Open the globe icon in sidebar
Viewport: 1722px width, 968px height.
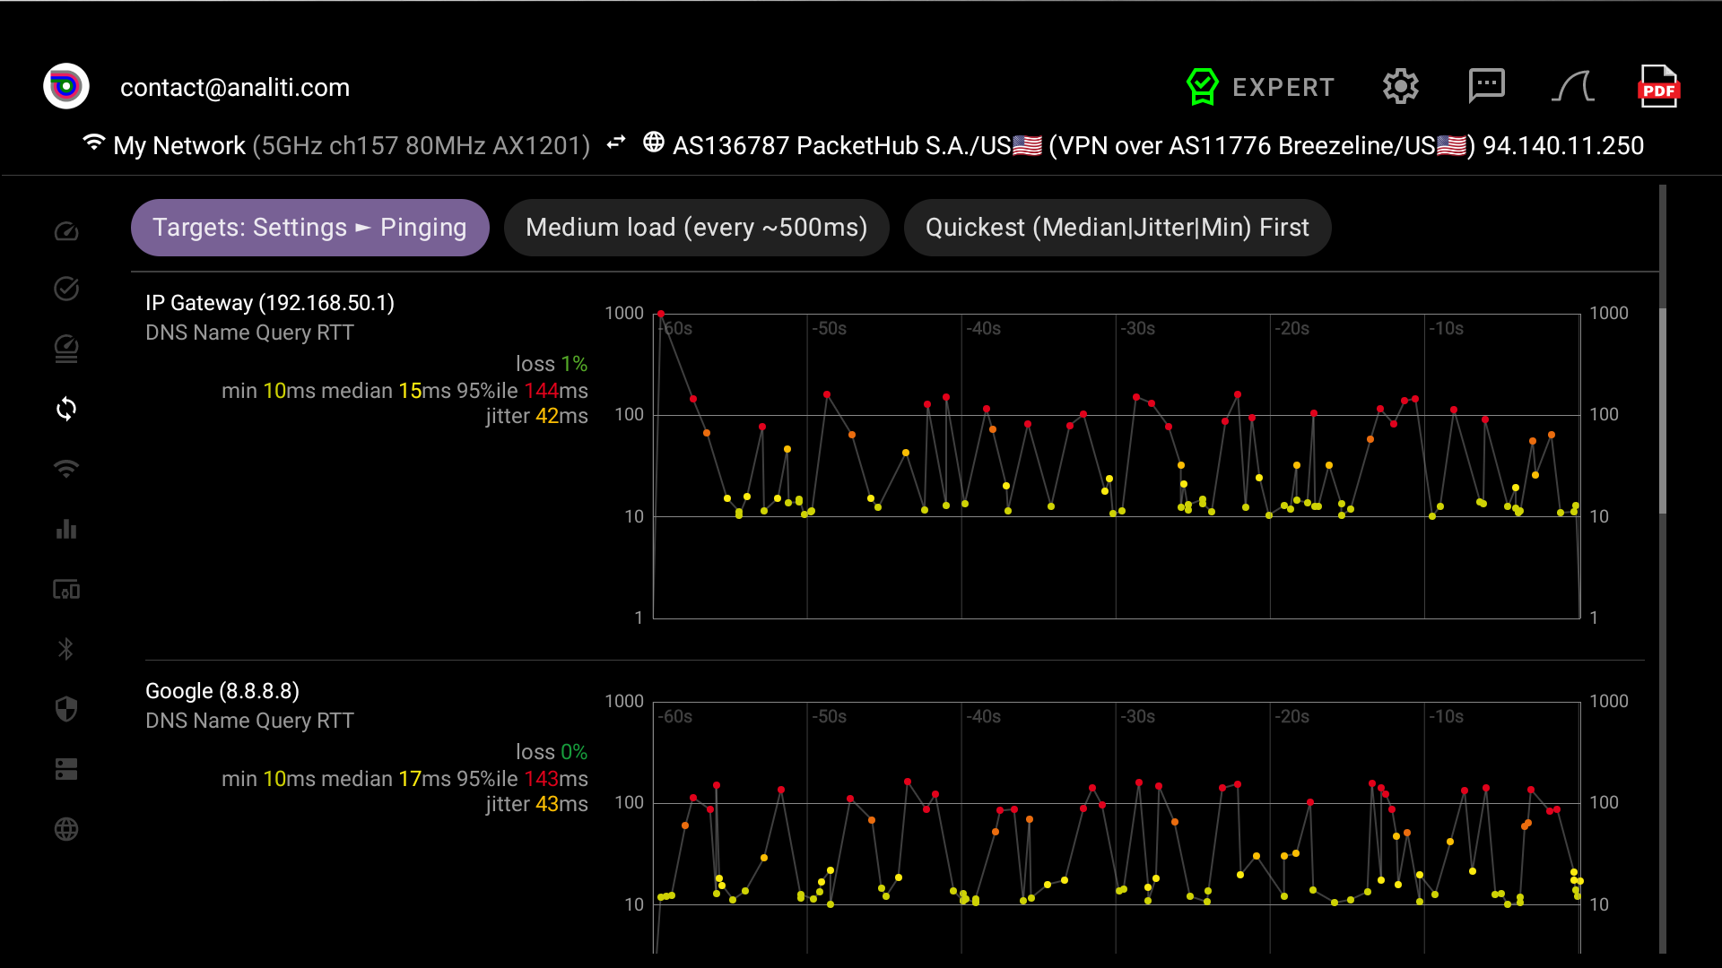tap(66, 829)
